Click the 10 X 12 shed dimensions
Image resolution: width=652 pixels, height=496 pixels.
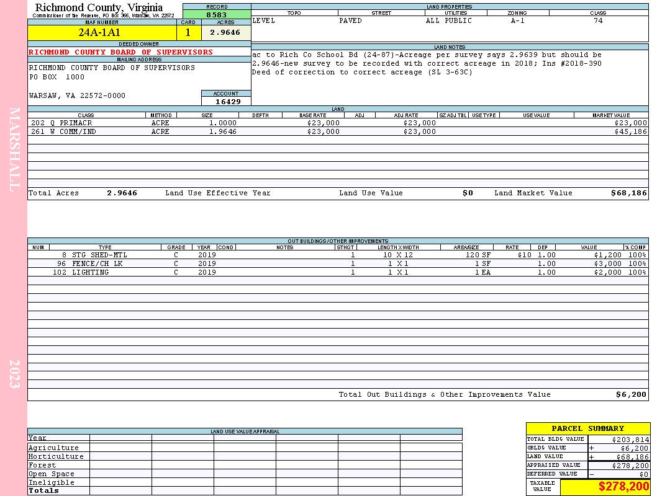tap(398, 255)
